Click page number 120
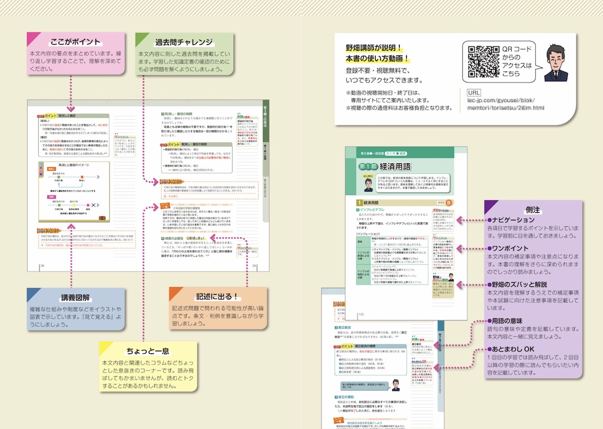 (361, 314)
